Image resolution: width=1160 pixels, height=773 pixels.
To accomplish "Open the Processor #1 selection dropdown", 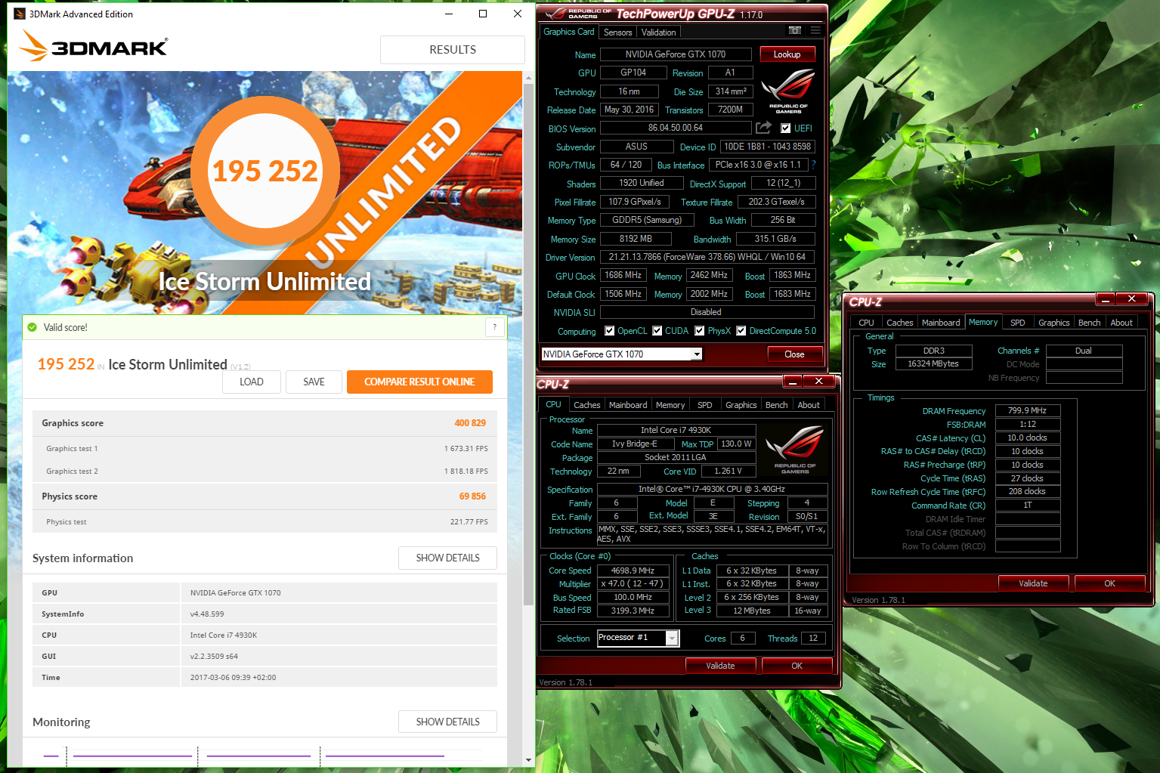I will coord(671,638).
